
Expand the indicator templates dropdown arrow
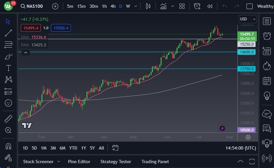point(173,6)
